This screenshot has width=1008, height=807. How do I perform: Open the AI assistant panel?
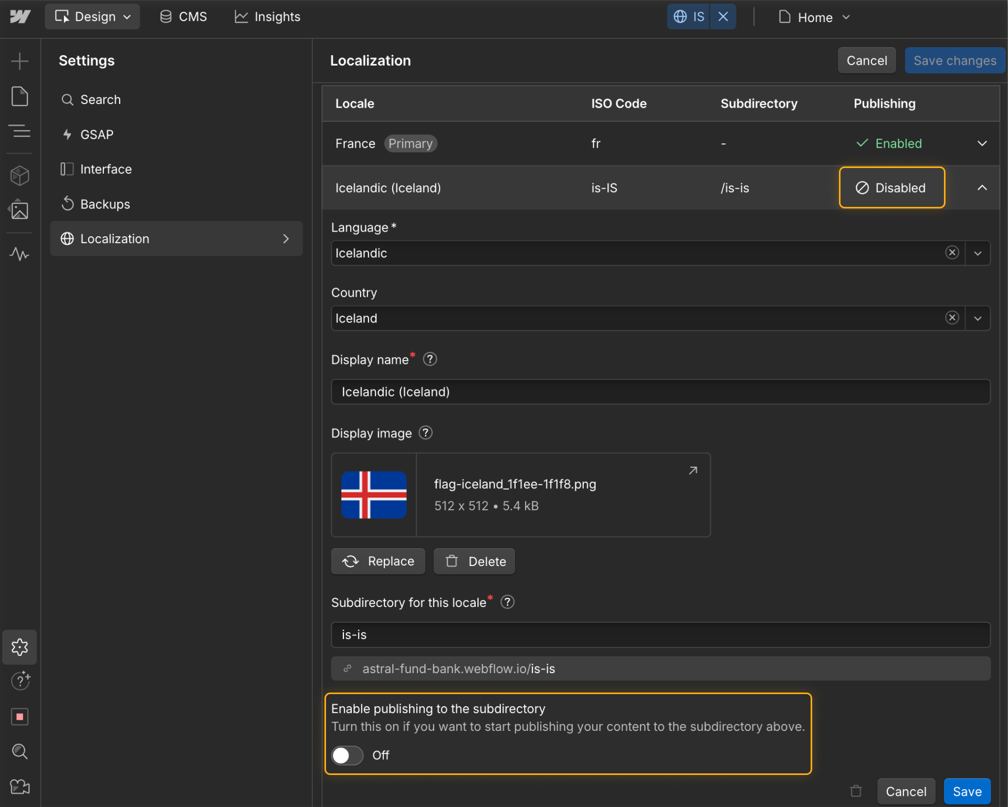19,681
